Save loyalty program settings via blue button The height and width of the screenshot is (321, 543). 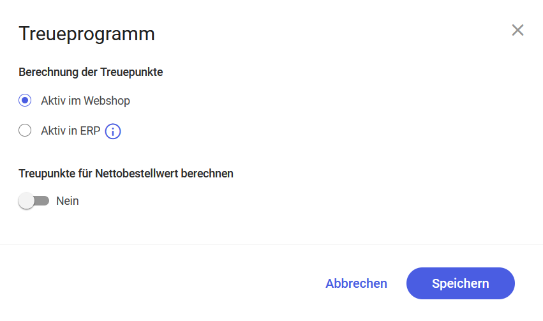click(461, 283)
